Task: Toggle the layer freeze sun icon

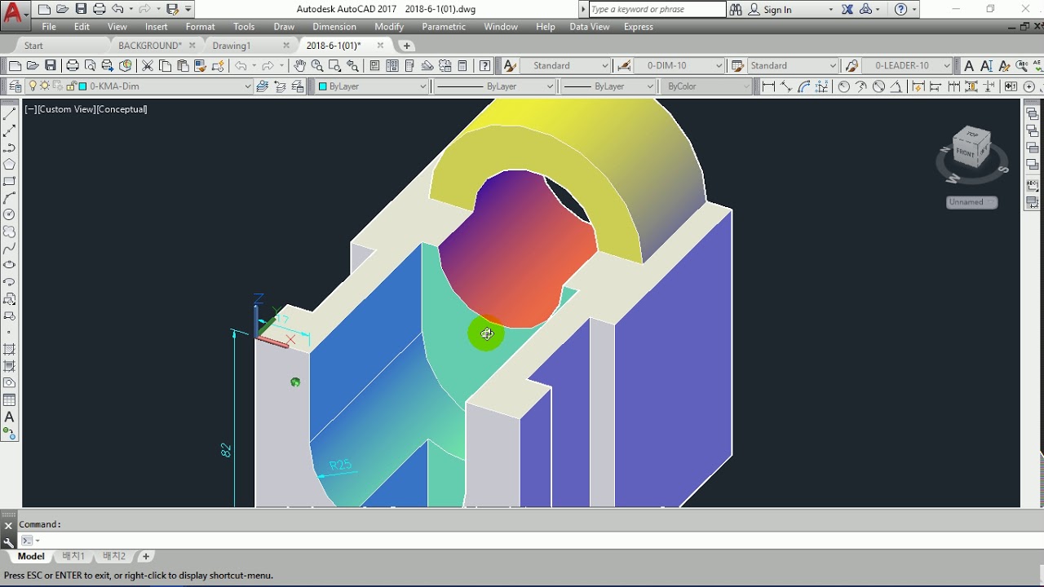Action: [45, 86]
